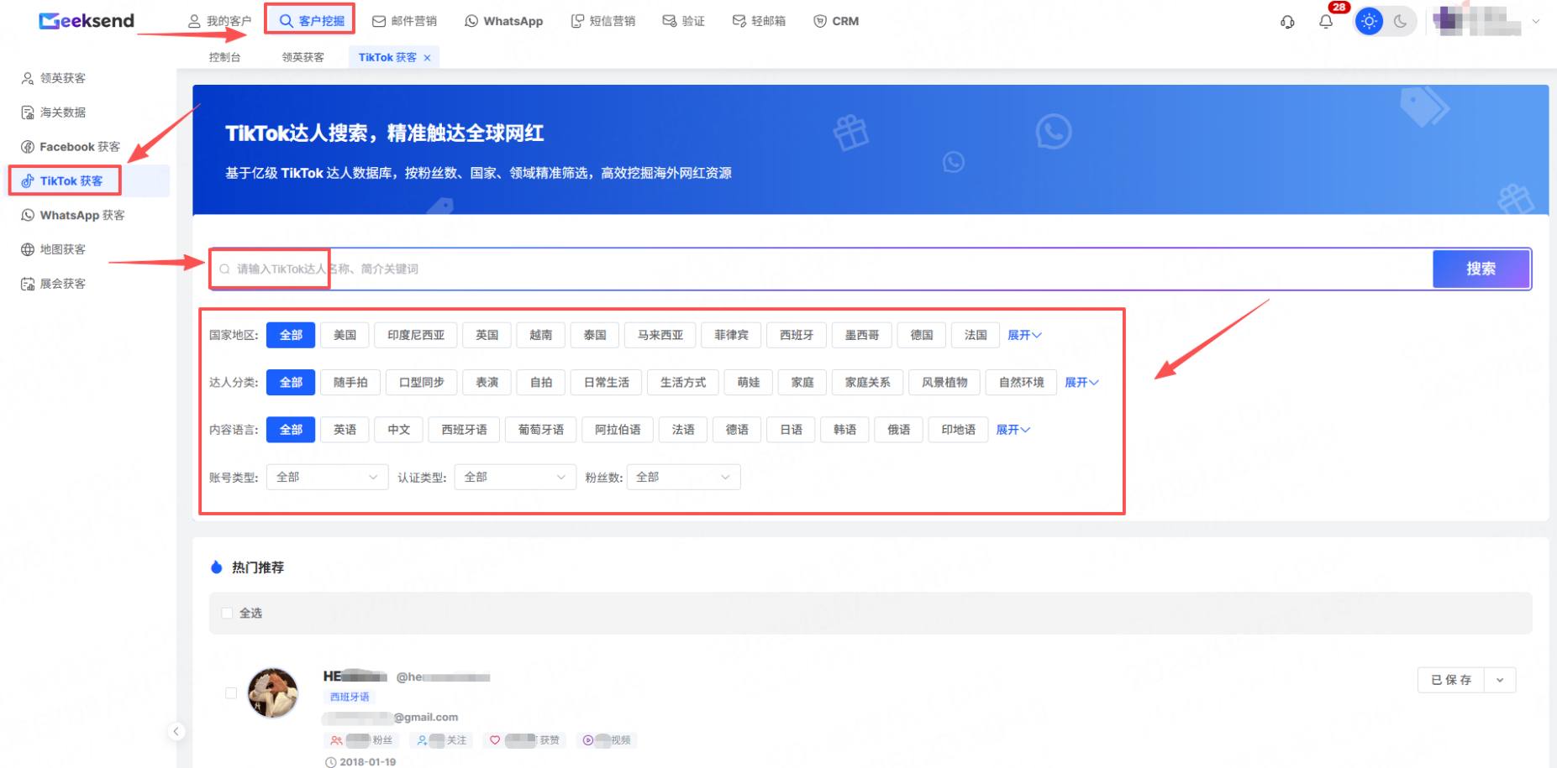Image resolution: width=1557 pixels, height=768 pixels.
Task: Switch to the 控制台 tab
Action: click(x=225, y=57)
